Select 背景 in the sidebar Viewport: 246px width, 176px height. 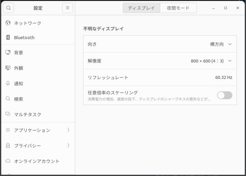pyautogui.click(x=38, y=53)
